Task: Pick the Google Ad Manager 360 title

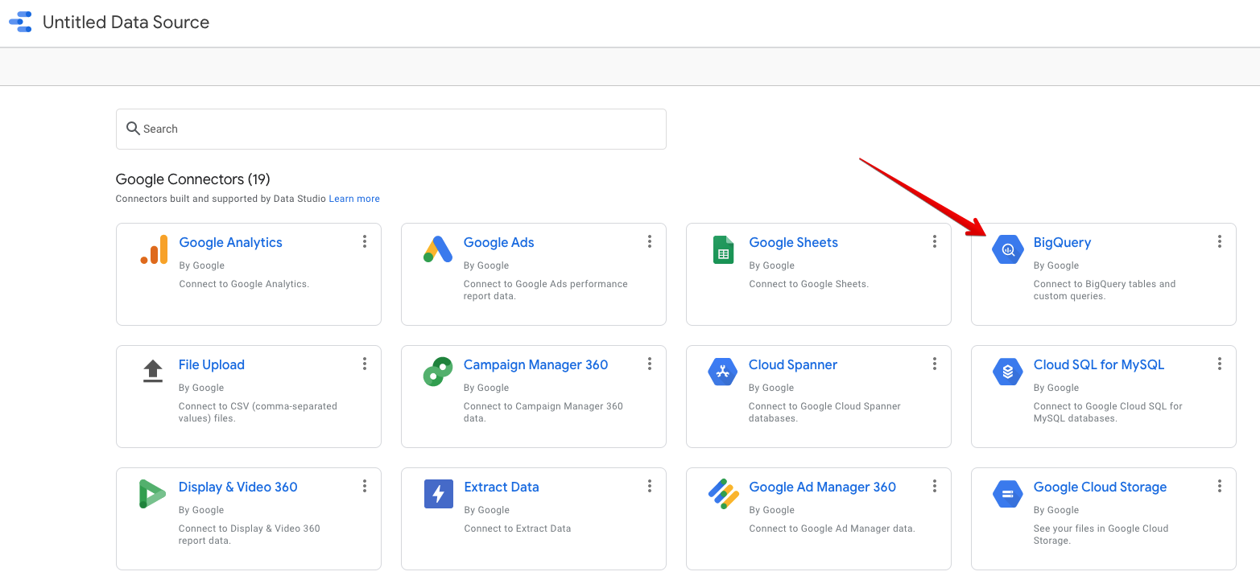Action: click(x=822, y=487)
